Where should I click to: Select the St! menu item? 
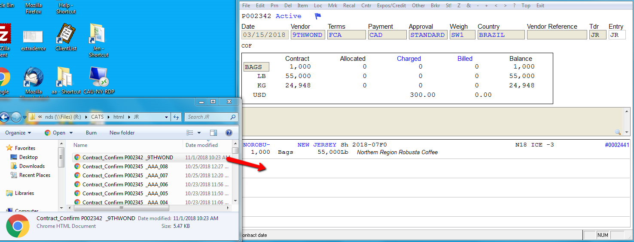pos(448,6)
